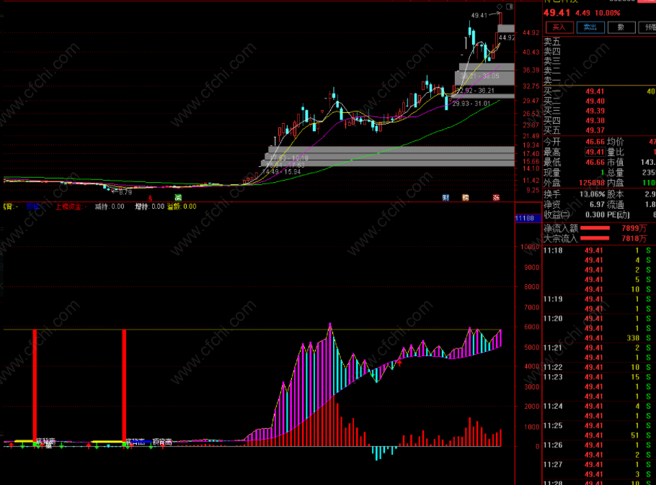Click the 大宗流入 red bar
The image size is (656, 485).
click(x=595, y=238)
